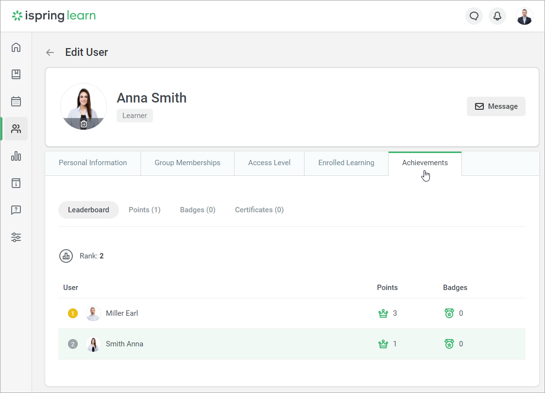Show the Badges (0) section
This screenshot has height=393, width=545.
198,210
